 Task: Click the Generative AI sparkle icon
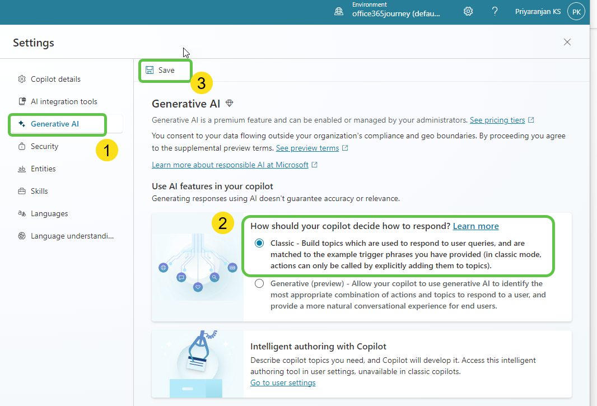coord(21,124)
